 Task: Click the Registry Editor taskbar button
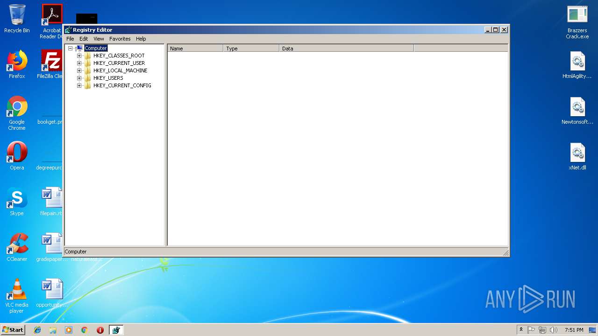116,330
